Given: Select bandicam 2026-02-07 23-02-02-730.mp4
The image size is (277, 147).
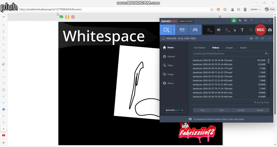Looking at the screenshot, I should pos(229,77).
